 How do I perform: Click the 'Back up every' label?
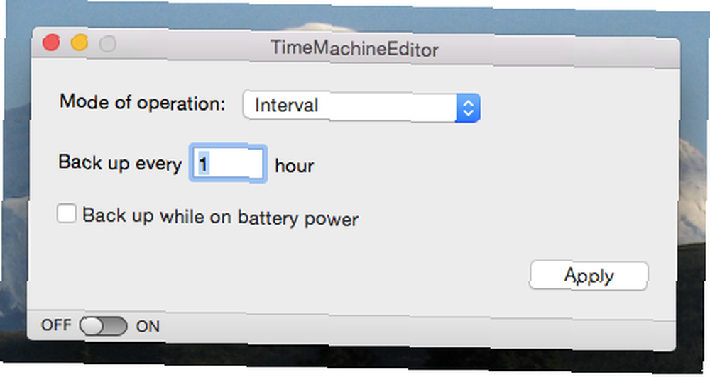click(x=120, y=163)
